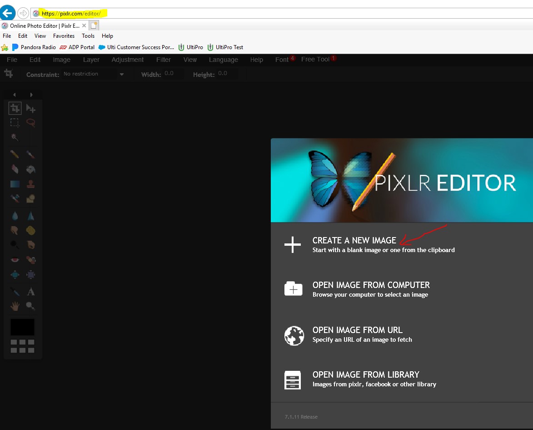Select the Red Eye Reduction tool
533x430 pixels.
tap(15, 260)
